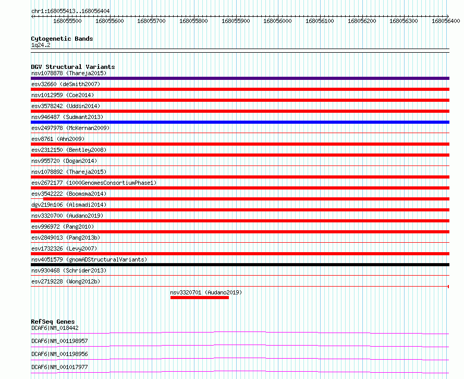Select esv3542222 (Boomsma2014) label

click(69, 194)
